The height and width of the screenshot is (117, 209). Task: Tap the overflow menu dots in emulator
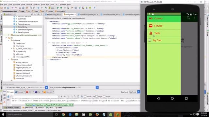[x=195, y=18]
